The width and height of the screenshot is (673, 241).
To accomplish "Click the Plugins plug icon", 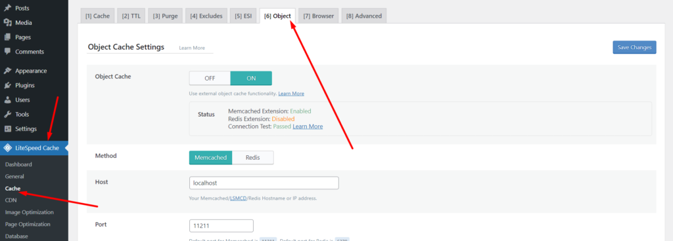I will (7, 85).
